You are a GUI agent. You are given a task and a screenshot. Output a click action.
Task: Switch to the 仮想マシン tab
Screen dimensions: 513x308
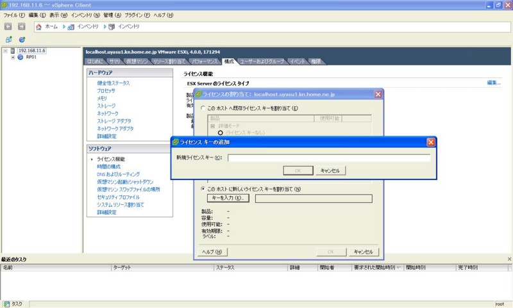pyautogui.click(x=137, y=61)
